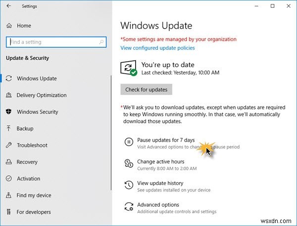Go to the Activation page

pyautogui.click(x=28, y=179)
